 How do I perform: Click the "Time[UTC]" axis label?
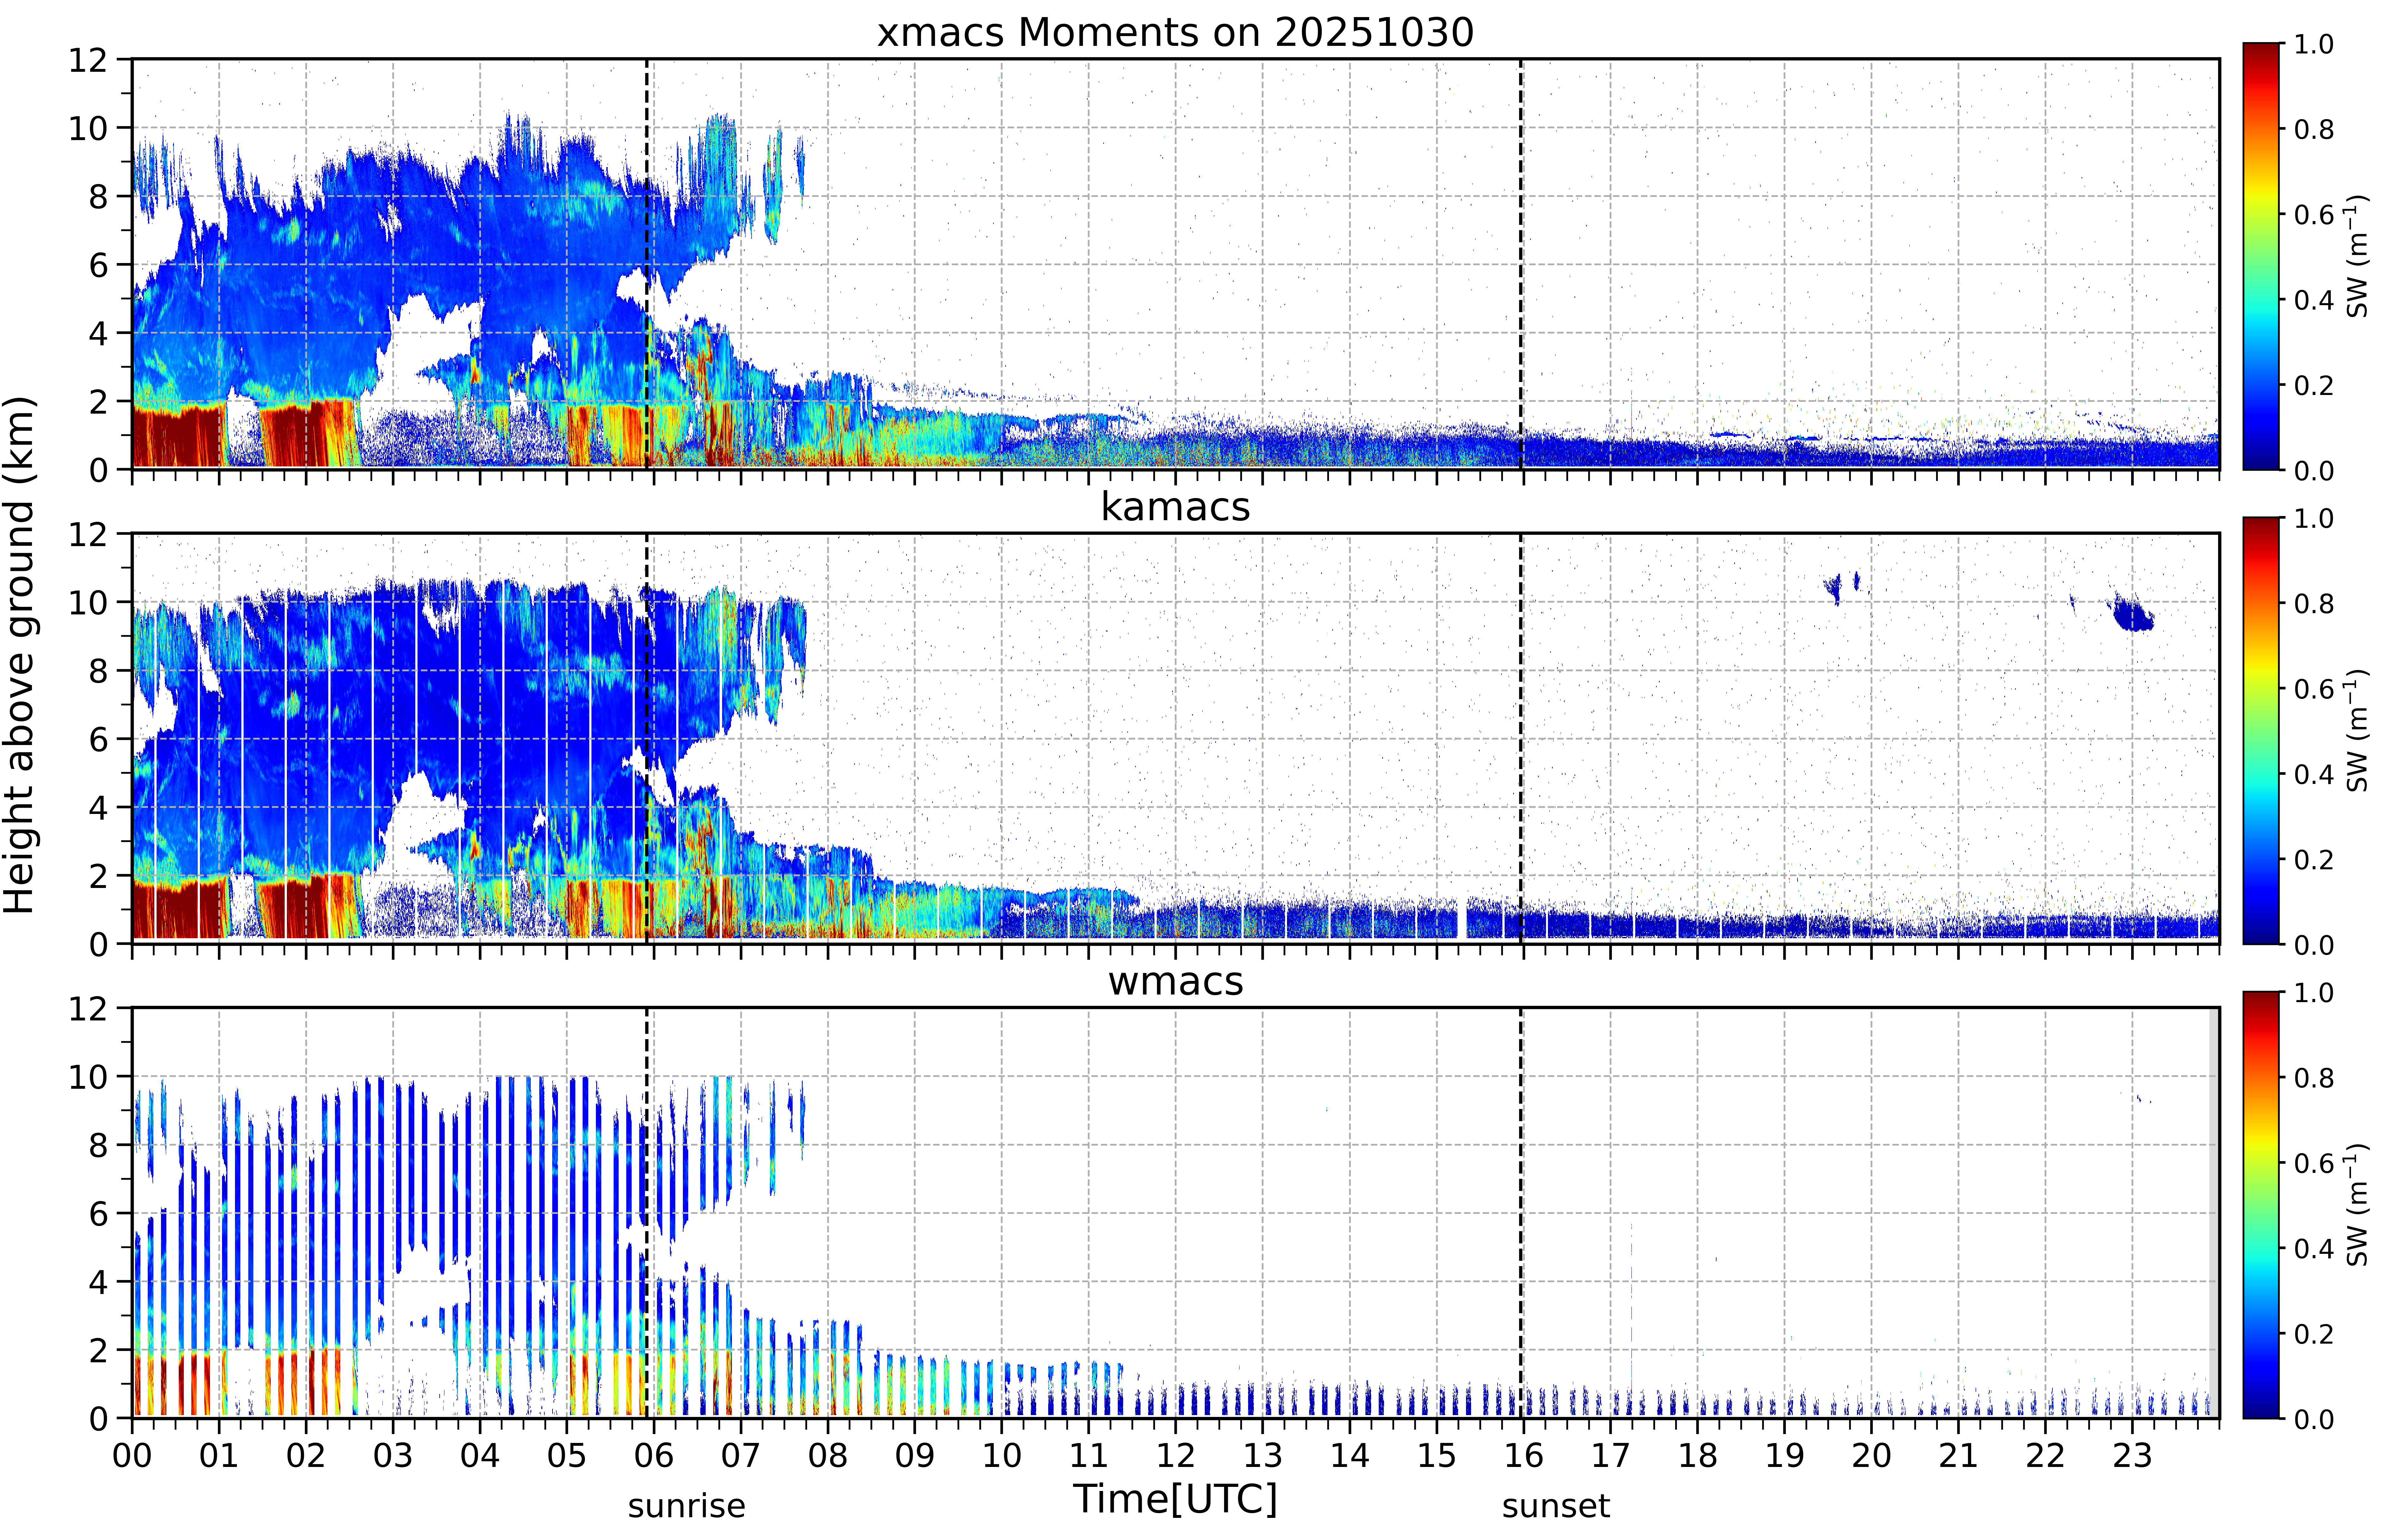(1175, 1499)
